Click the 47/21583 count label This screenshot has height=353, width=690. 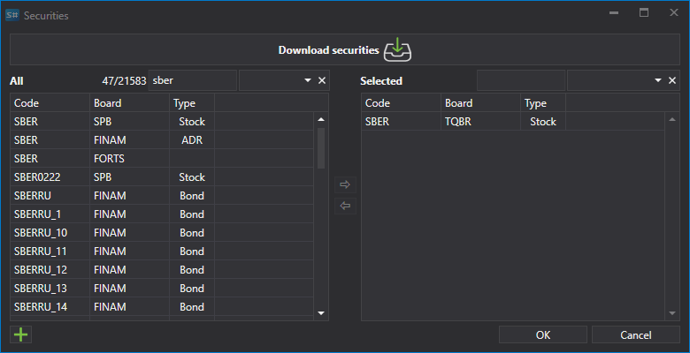[x=124, y=81]
